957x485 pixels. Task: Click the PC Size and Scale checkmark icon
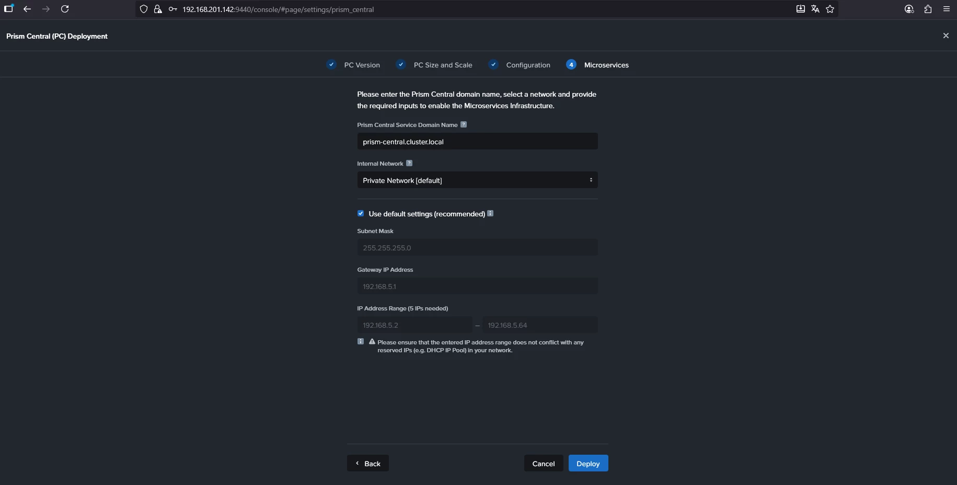[401, 64]
